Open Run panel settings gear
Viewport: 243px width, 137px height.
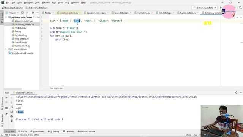pos(236,92)
